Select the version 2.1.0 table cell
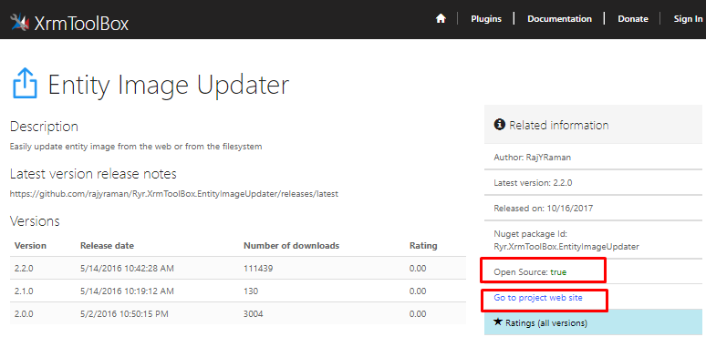This screenshot has height=337, width=706. coord(24,291)
